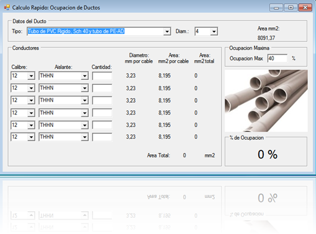The height and width of the screenshot is (234, 316).
Task: Click the Area Total label
Action: pyautogui.click(x=158, y=155)
